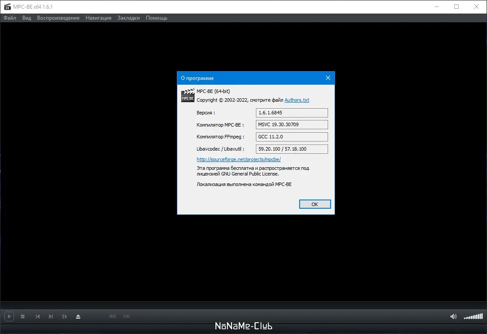Click the Play button in control bar
Image resolution: width=487 pixels, height=334 pixels.
(x=9, y=316)
